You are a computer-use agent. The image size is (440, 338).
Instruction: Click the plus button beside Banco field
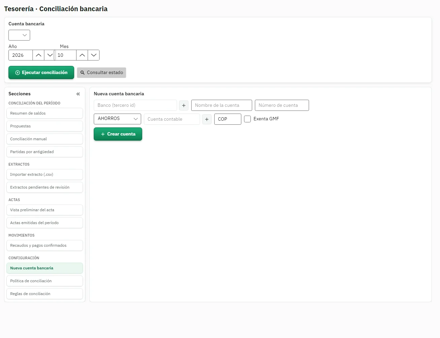tap(184, 105)
